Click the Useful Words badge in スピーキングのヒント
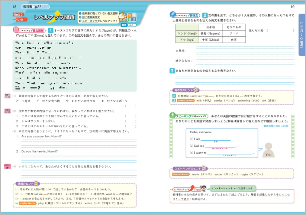306x215 pixels. point(181,174)
